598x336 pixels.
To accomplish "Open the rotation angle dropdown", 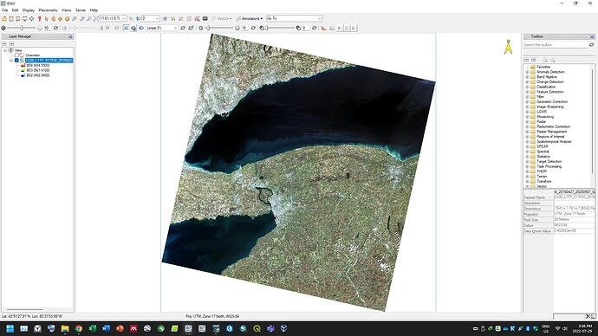I will [x=157, y=18].
